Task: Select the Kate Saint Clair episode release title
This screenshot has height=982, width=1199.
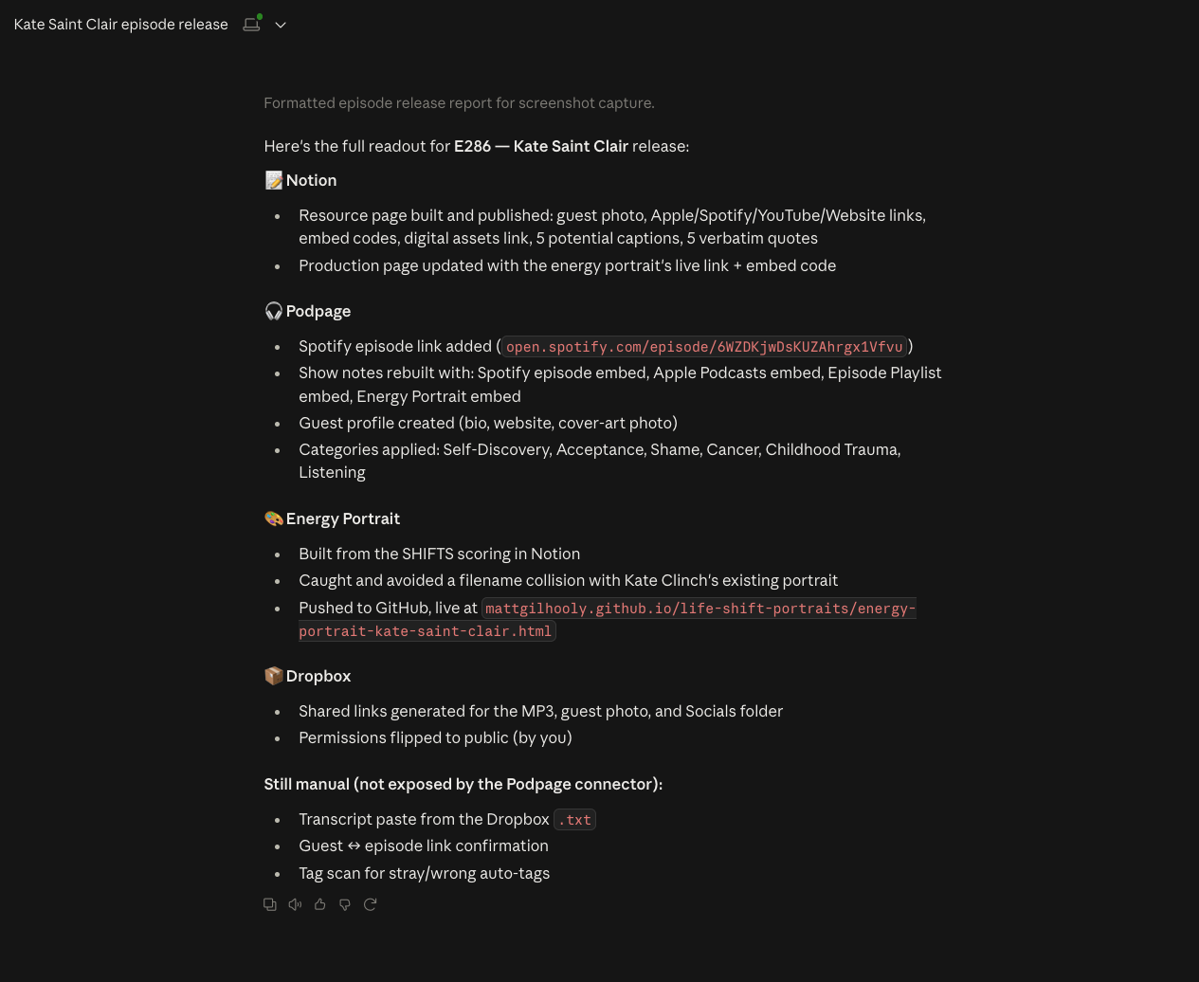Action: (x=121, y=25)
